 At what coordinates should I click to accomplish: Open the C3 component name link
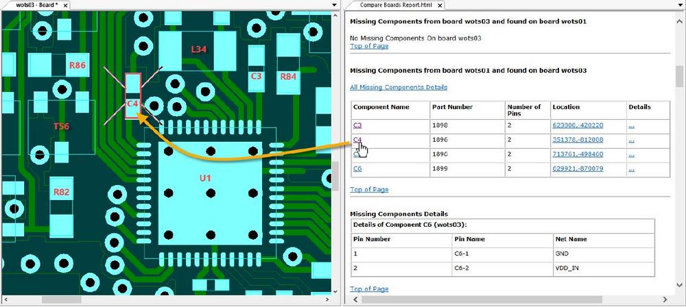tap(357, 125)
